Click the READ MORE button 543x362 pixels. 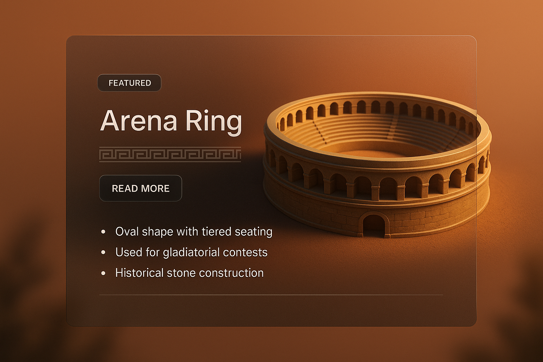[x=140, y=188]
